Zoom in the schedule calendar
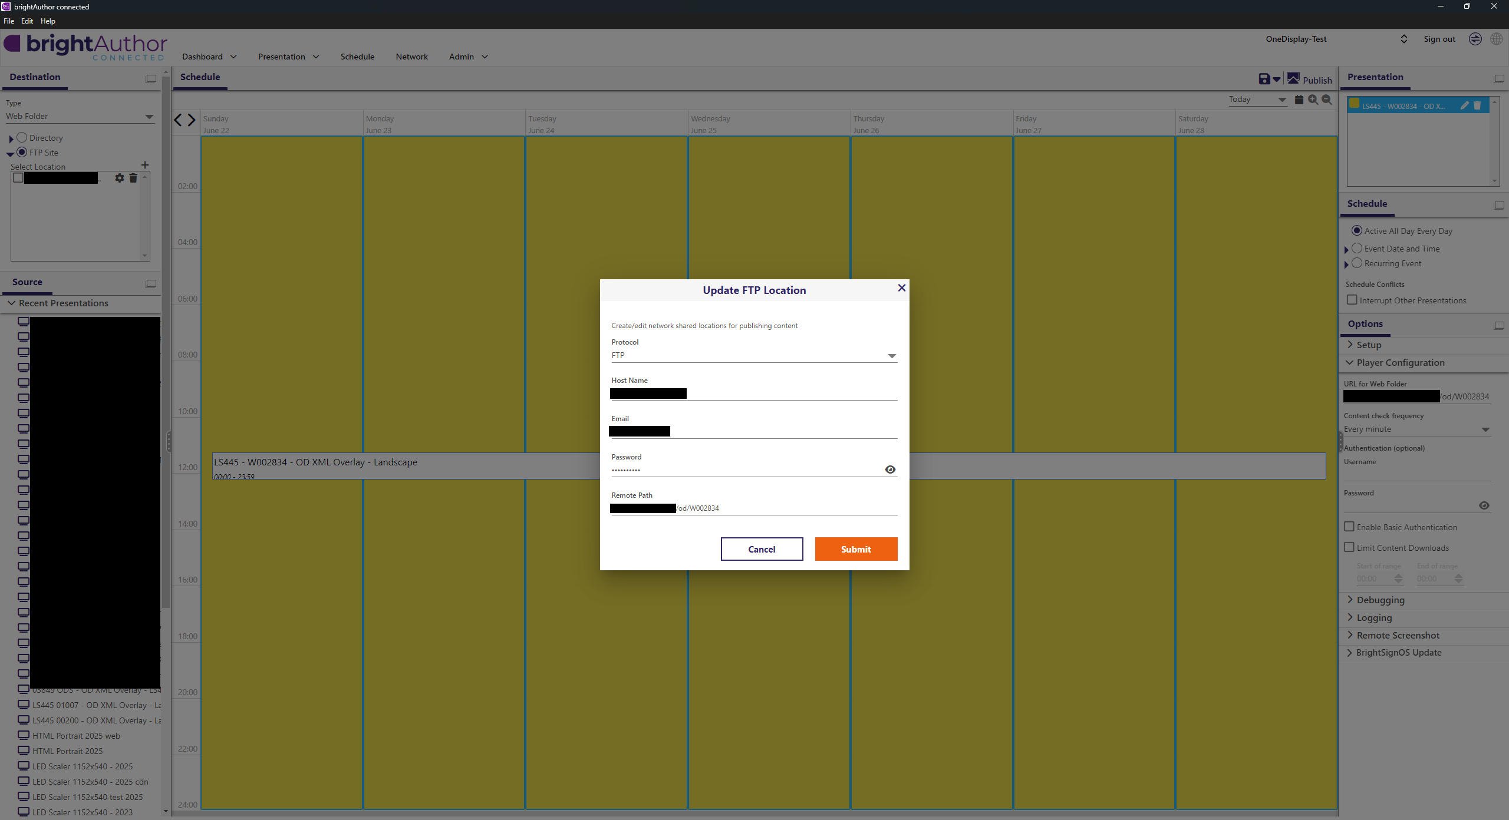 1313,100
